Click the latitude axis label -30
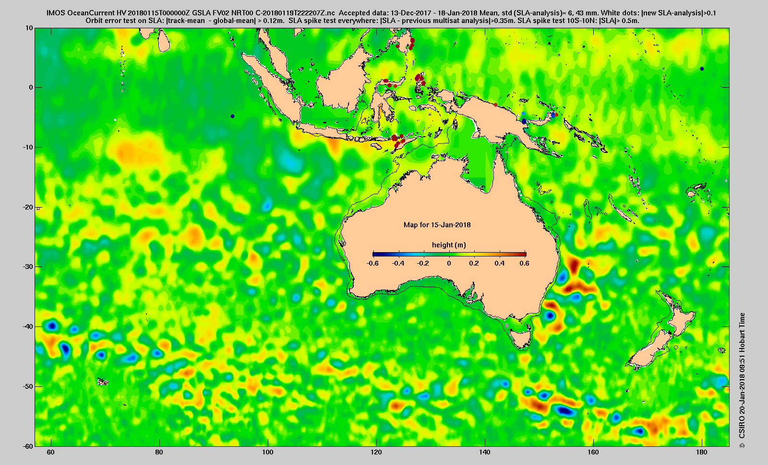The height and width of the screenshot is (465, 768). pos(28,267)
